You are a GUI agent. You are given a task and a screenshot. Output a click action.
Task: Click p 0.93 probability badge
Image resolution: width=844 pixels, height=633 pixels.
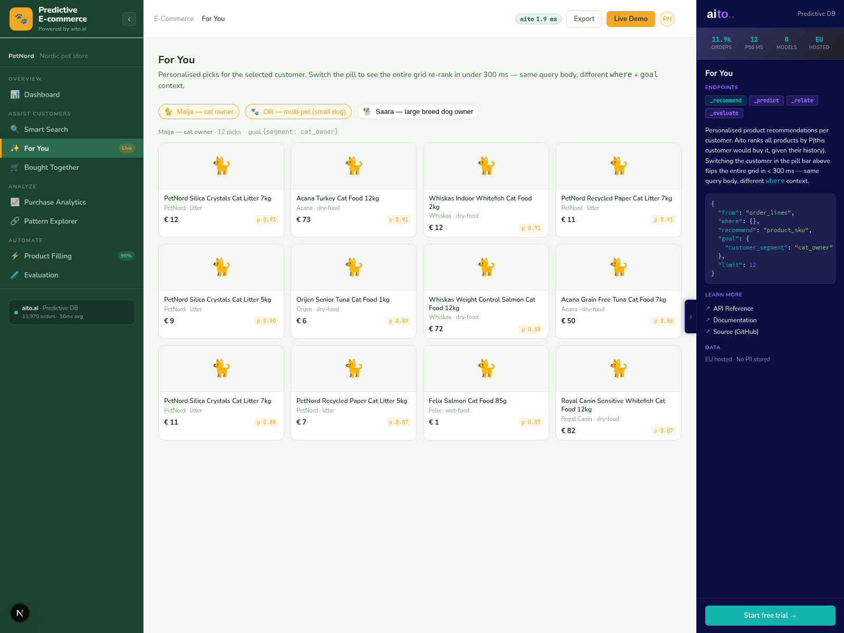tap(266, 219)
